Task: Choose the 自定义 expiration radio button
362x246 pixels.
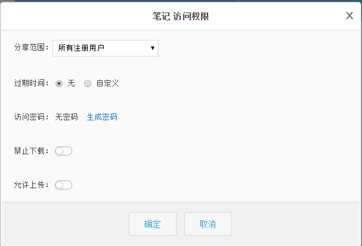Action: point(88,83)
